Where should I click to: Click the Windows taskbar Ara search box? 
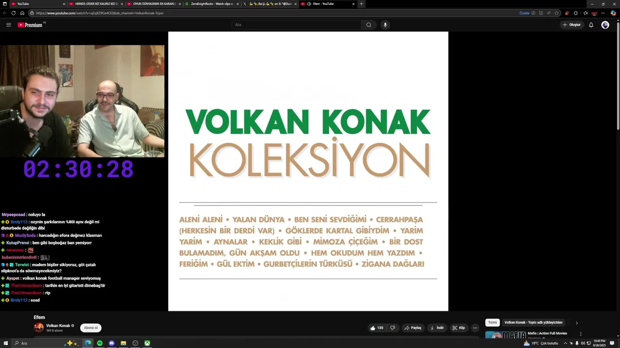45,343
